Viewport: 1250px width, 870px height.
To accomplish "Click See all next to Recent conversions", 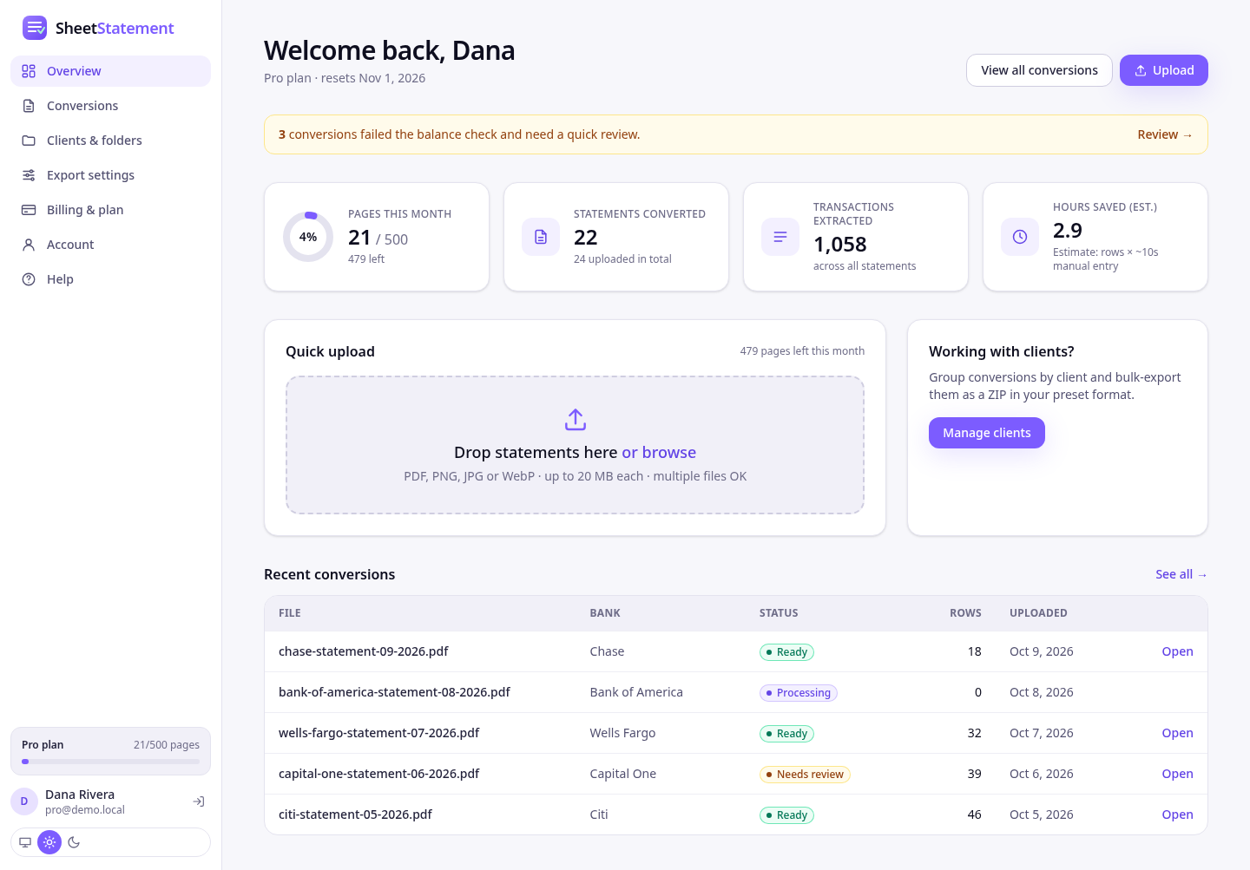I will (x=1181, y=574).
